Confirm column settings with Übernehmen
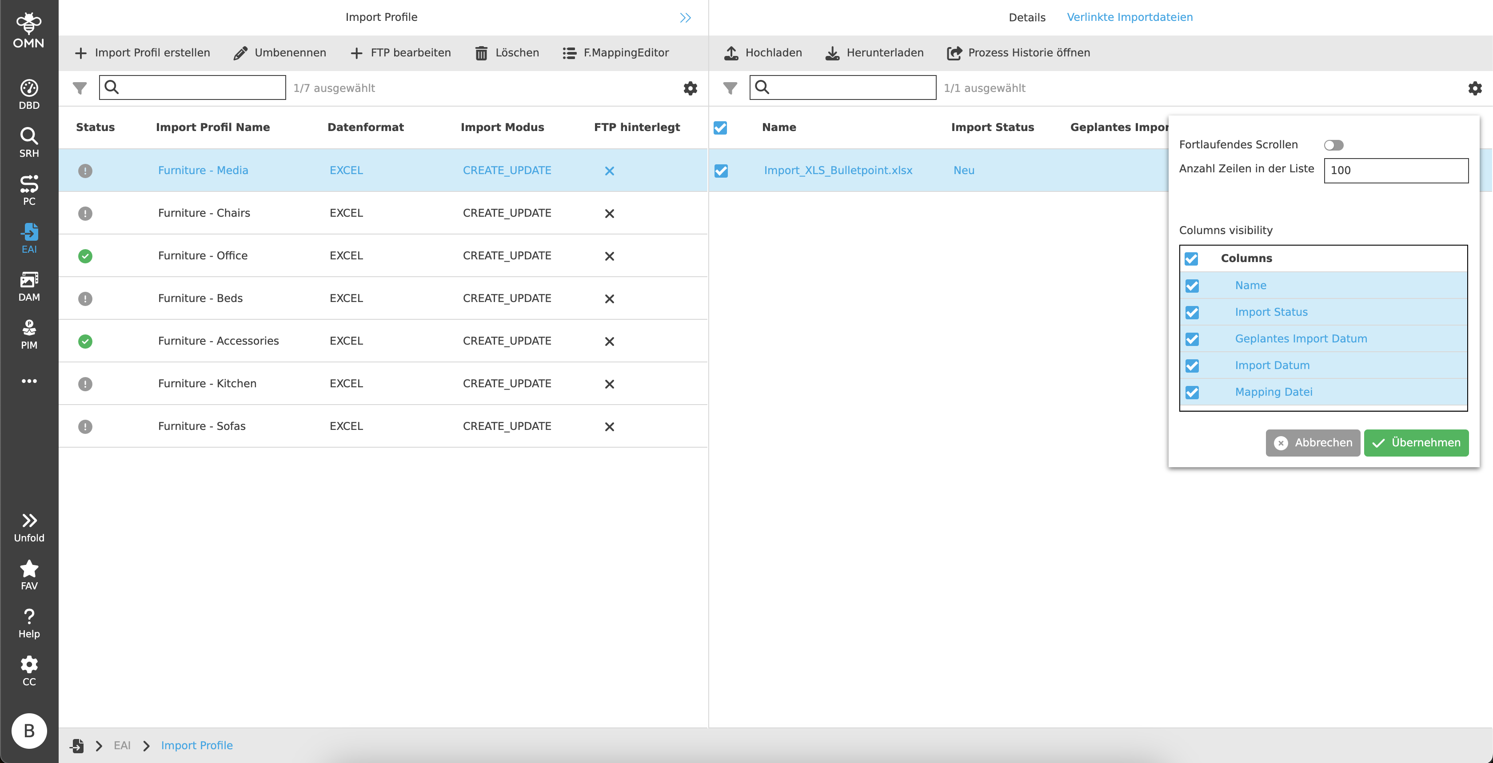This screenshot has width=1493, height=763. pos(1416,443)
